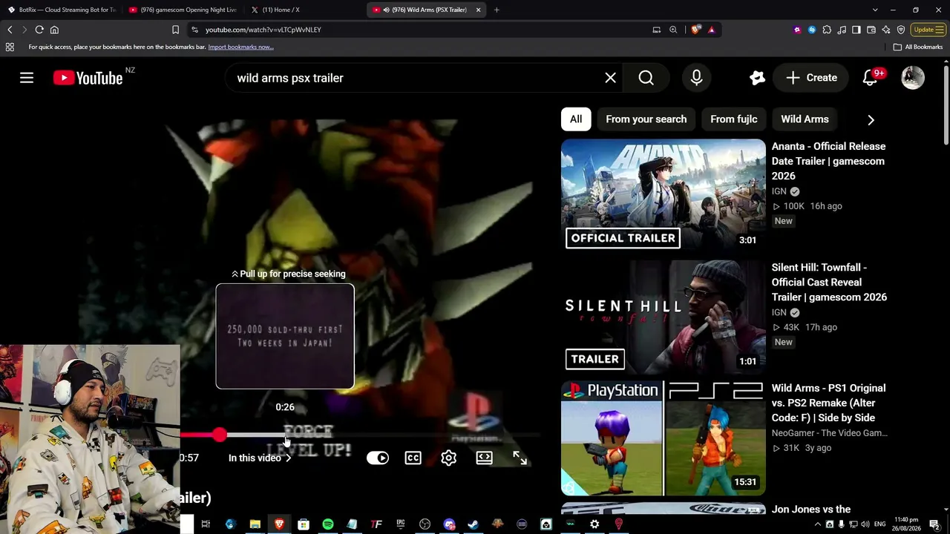Select the 'All' filter chip
The height and width of the screenshot is (534, 950).
[576, 119]
